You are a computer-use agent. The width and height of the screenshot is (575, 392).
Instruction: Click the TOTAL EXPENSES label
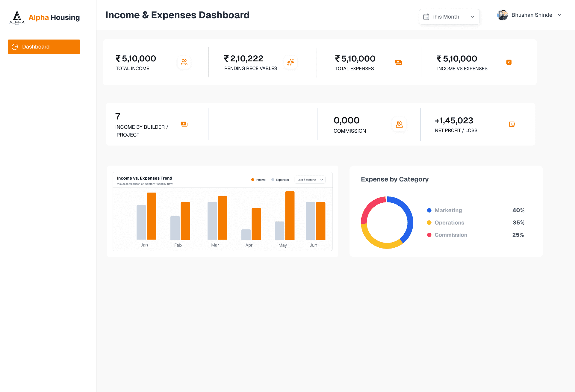click(354, 69)
